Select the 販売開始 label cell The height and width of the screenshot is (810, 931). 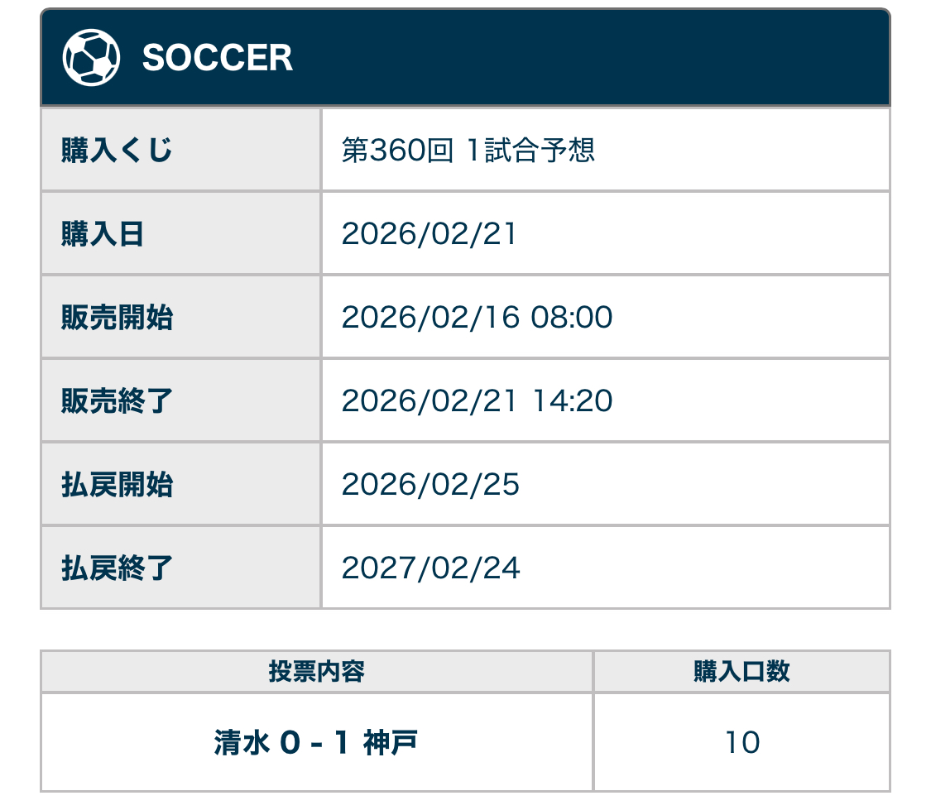click(x=117, y=318)
